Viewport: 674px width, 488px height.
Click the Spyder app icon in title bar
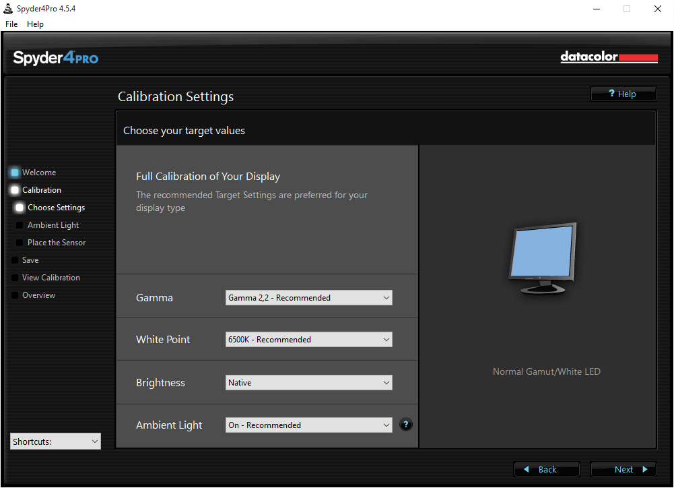(x=8, y=9)
